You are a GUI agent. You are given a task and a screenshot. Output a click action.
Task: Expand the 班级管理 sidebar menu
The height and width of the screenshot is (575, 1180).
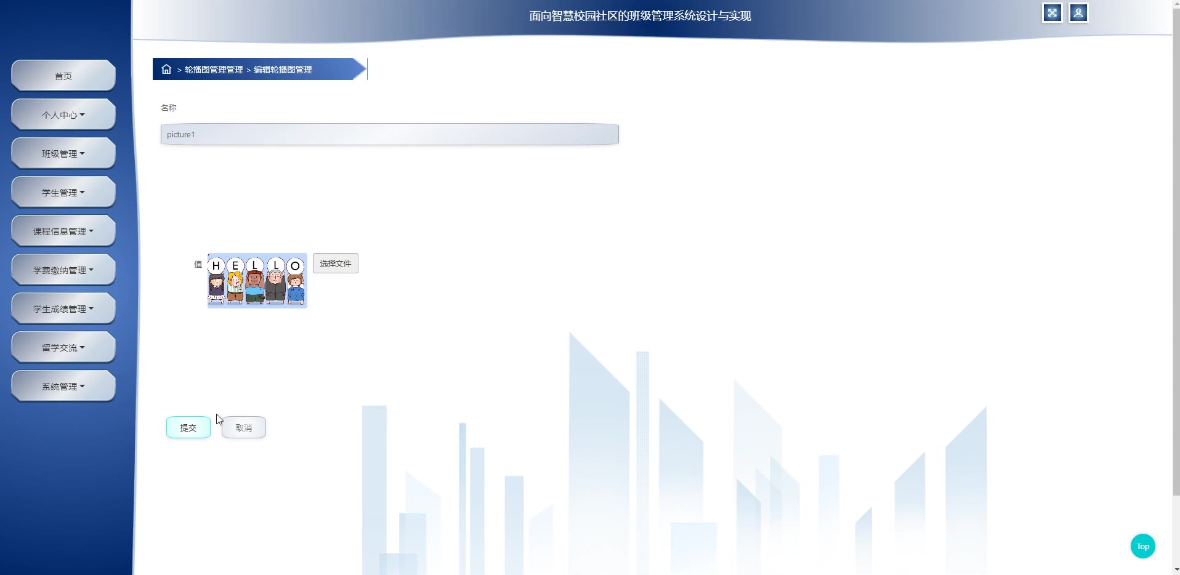tap(63, 153)
